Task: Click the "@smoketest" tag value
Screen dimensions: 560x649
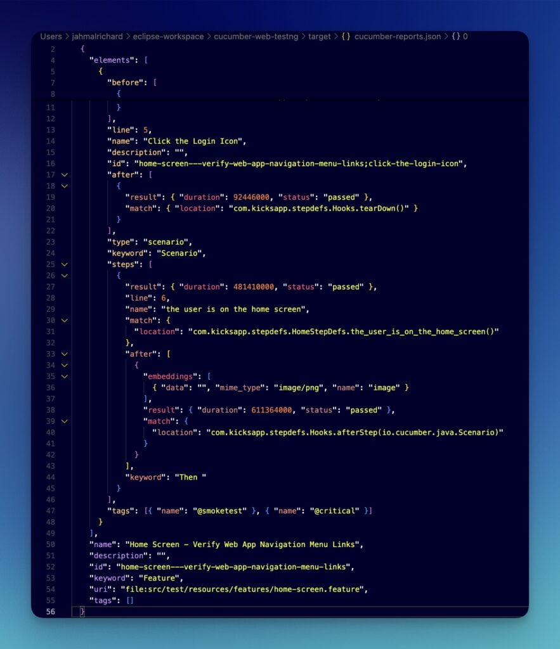Action: coord(219,511)
